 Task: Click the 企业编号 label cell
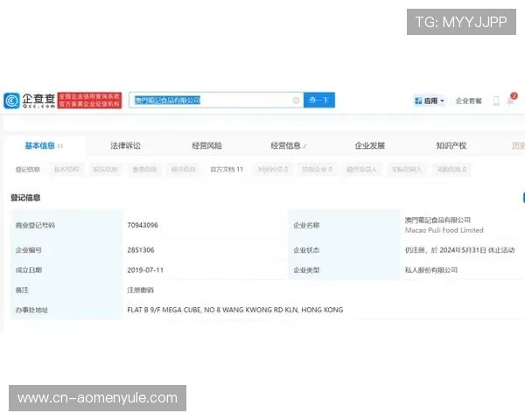coord(66,250)
